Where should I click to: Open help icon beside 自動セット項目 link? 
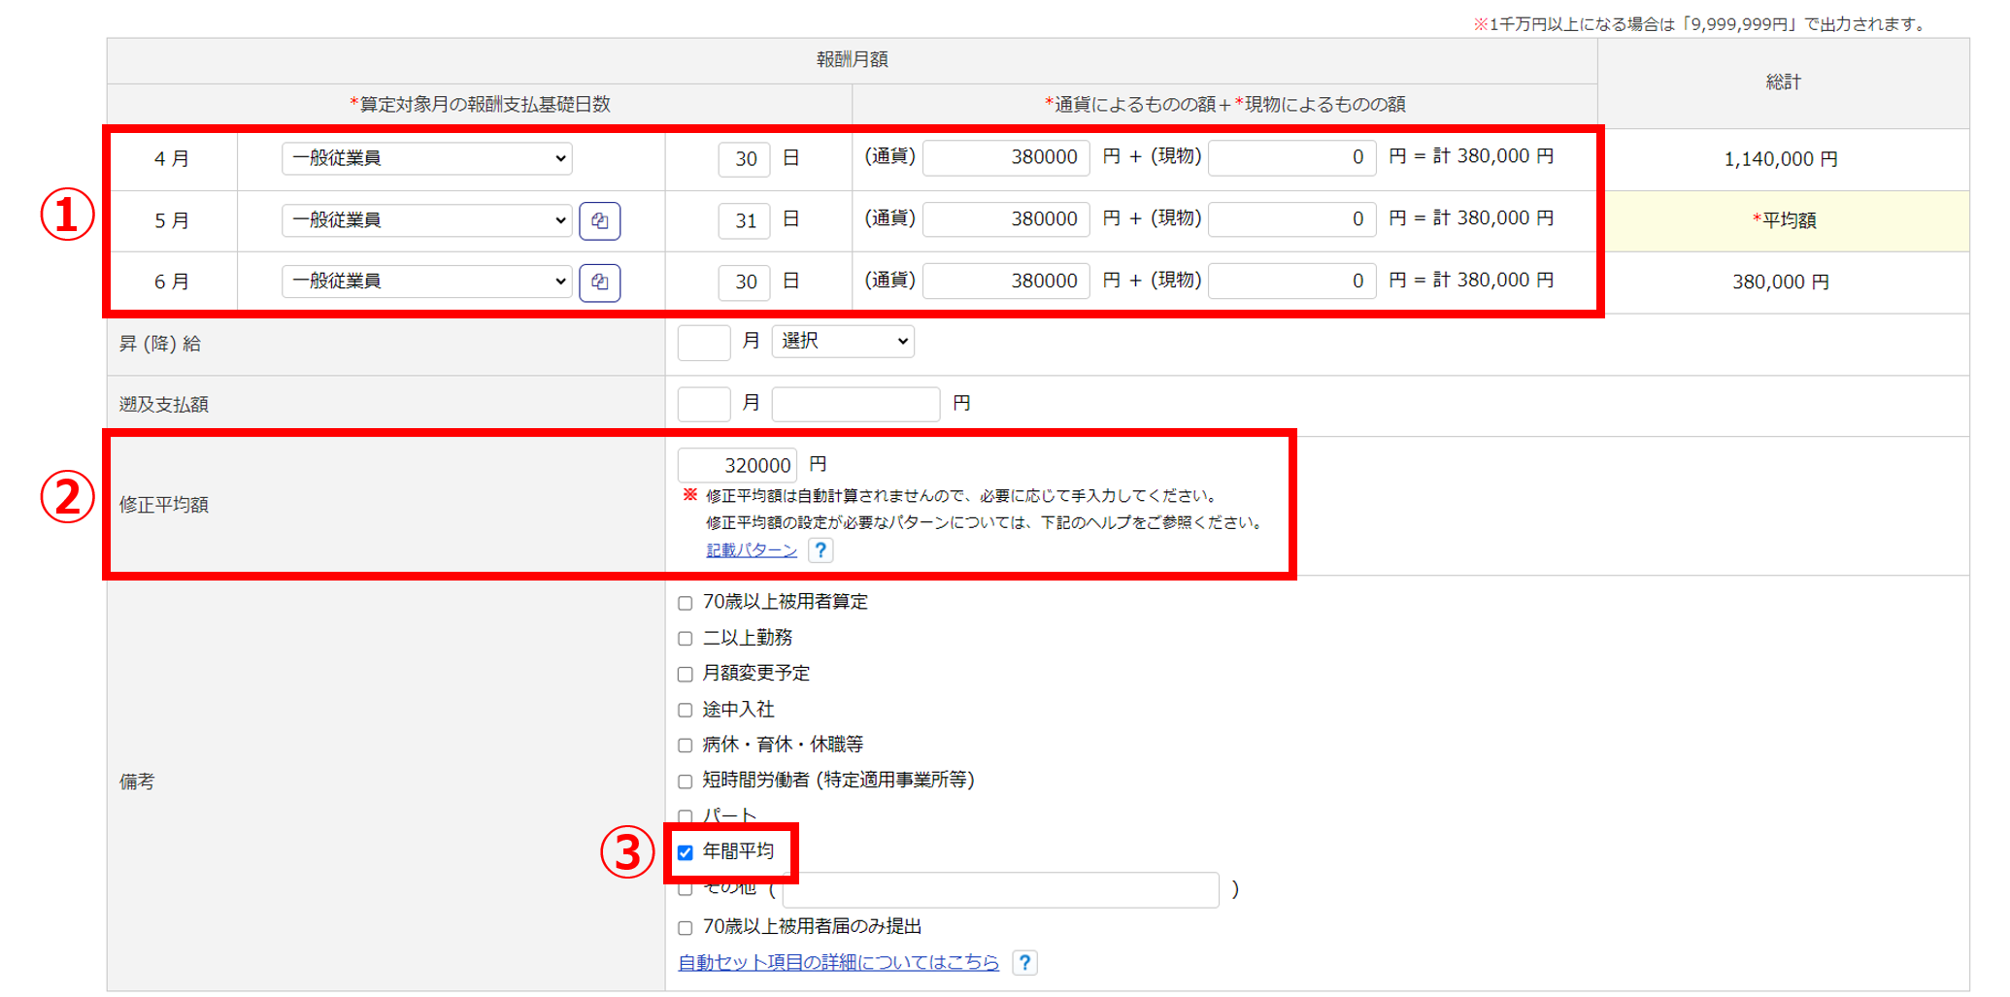point(1024,962)
